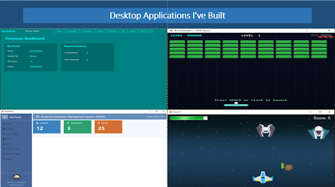The width and height of the screenshot is (335, 187).
Task: Click the icon beside the AEMS header title
Action: (37, 117)
